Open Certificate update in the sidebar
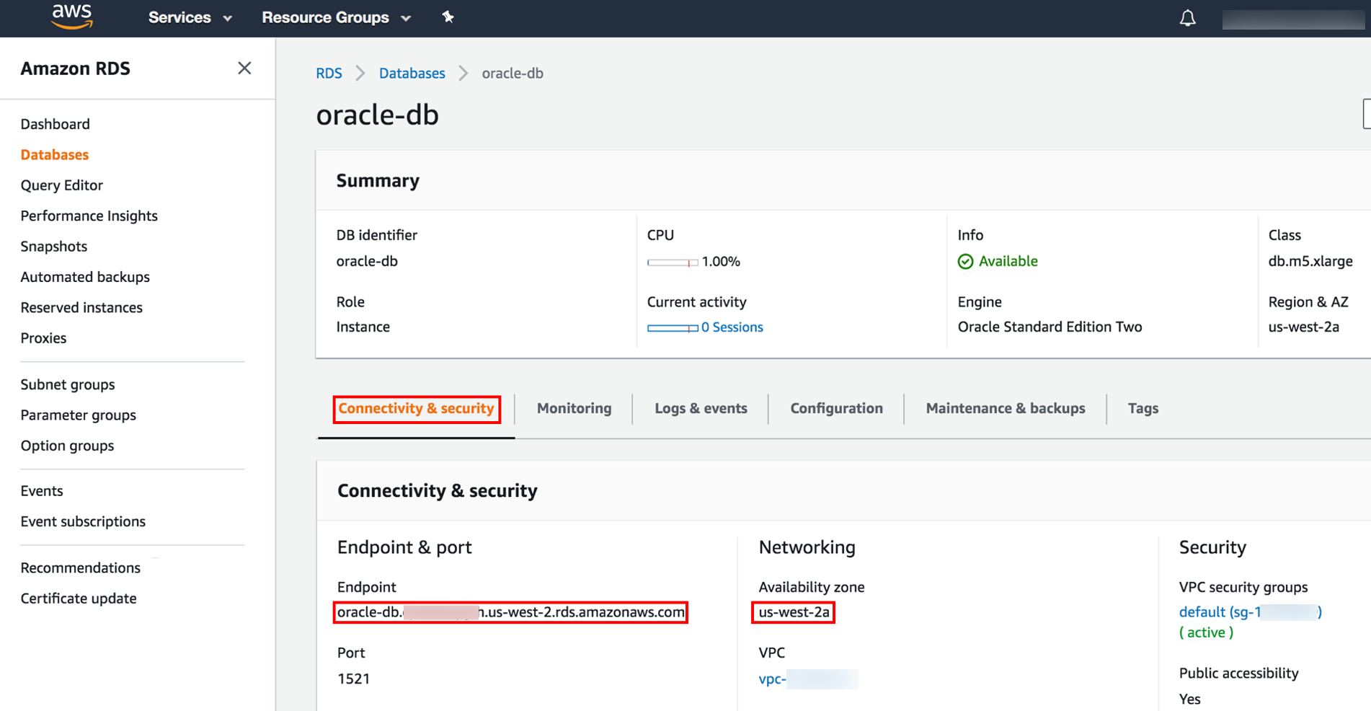1371x711 pixels. click(x=79, y=599)
